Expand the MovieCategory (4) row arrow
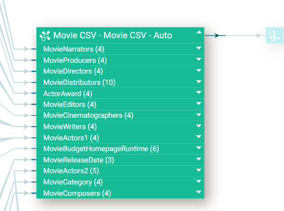284x211 pixels. click(199, 182)
